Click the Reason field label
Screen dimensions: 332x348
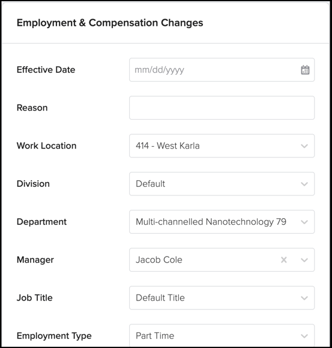(x=32, y=108)
